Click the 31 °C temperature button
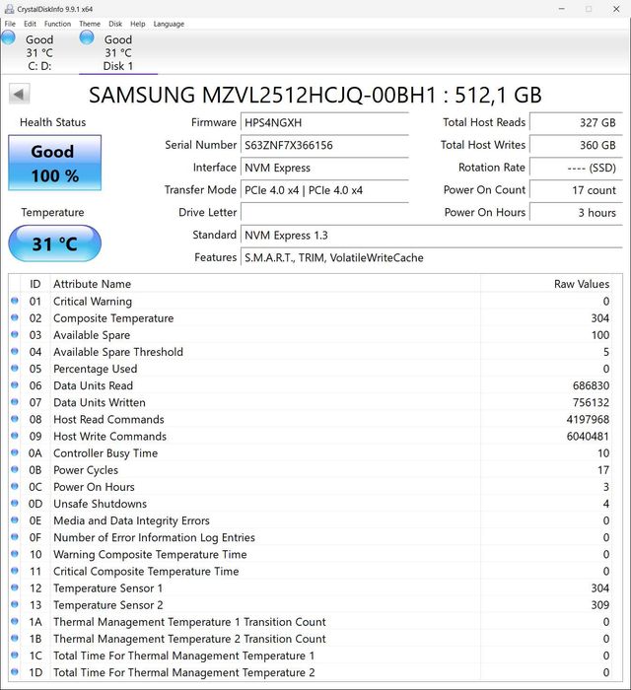This screenshot has width=631, height=690. point(54,243)
